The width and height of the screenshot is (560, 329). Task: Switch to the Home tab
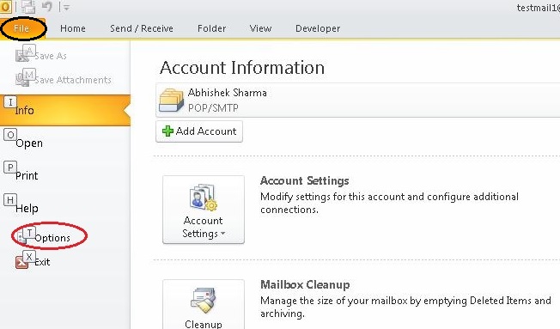coord(73,28)
